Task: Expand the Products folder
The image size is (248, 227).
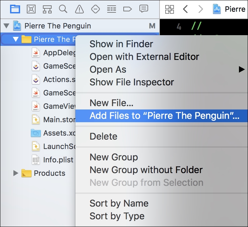Action: pos(15,173)
